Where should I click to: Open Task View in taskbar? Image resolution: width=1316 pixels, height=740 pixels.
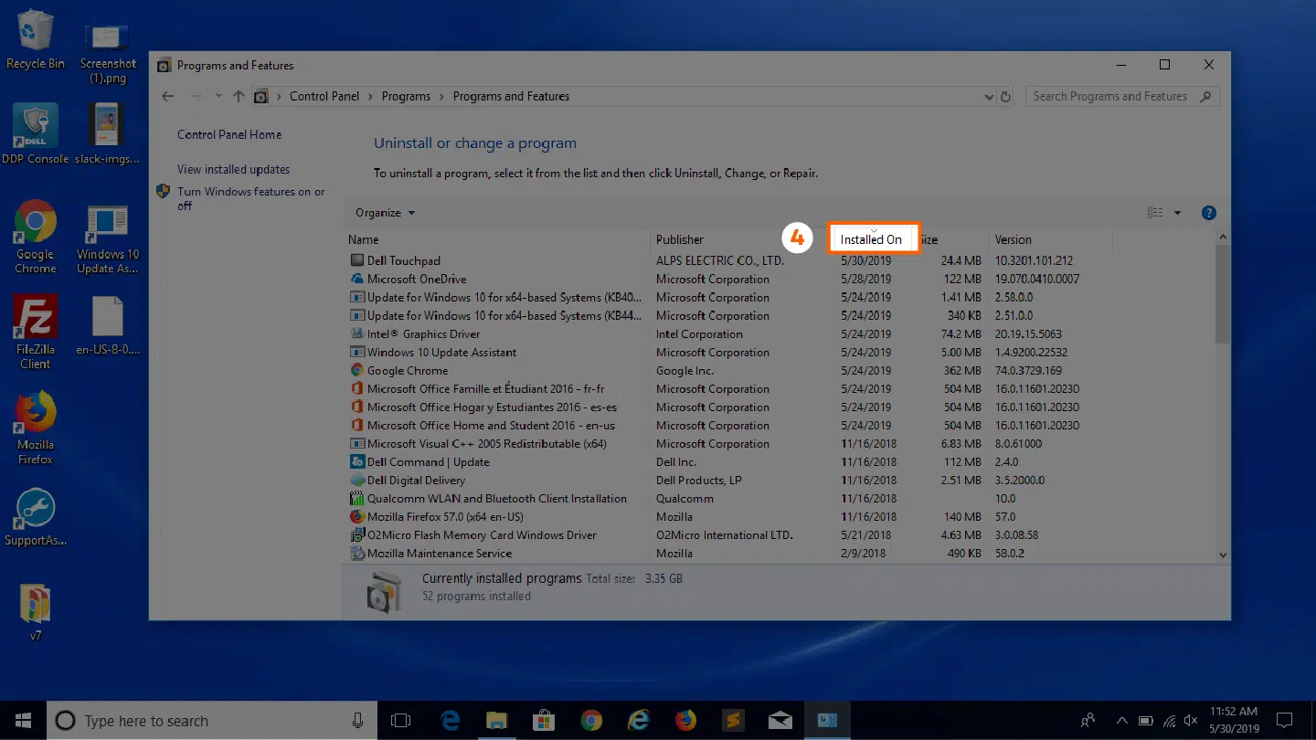[x=400, y=721]
